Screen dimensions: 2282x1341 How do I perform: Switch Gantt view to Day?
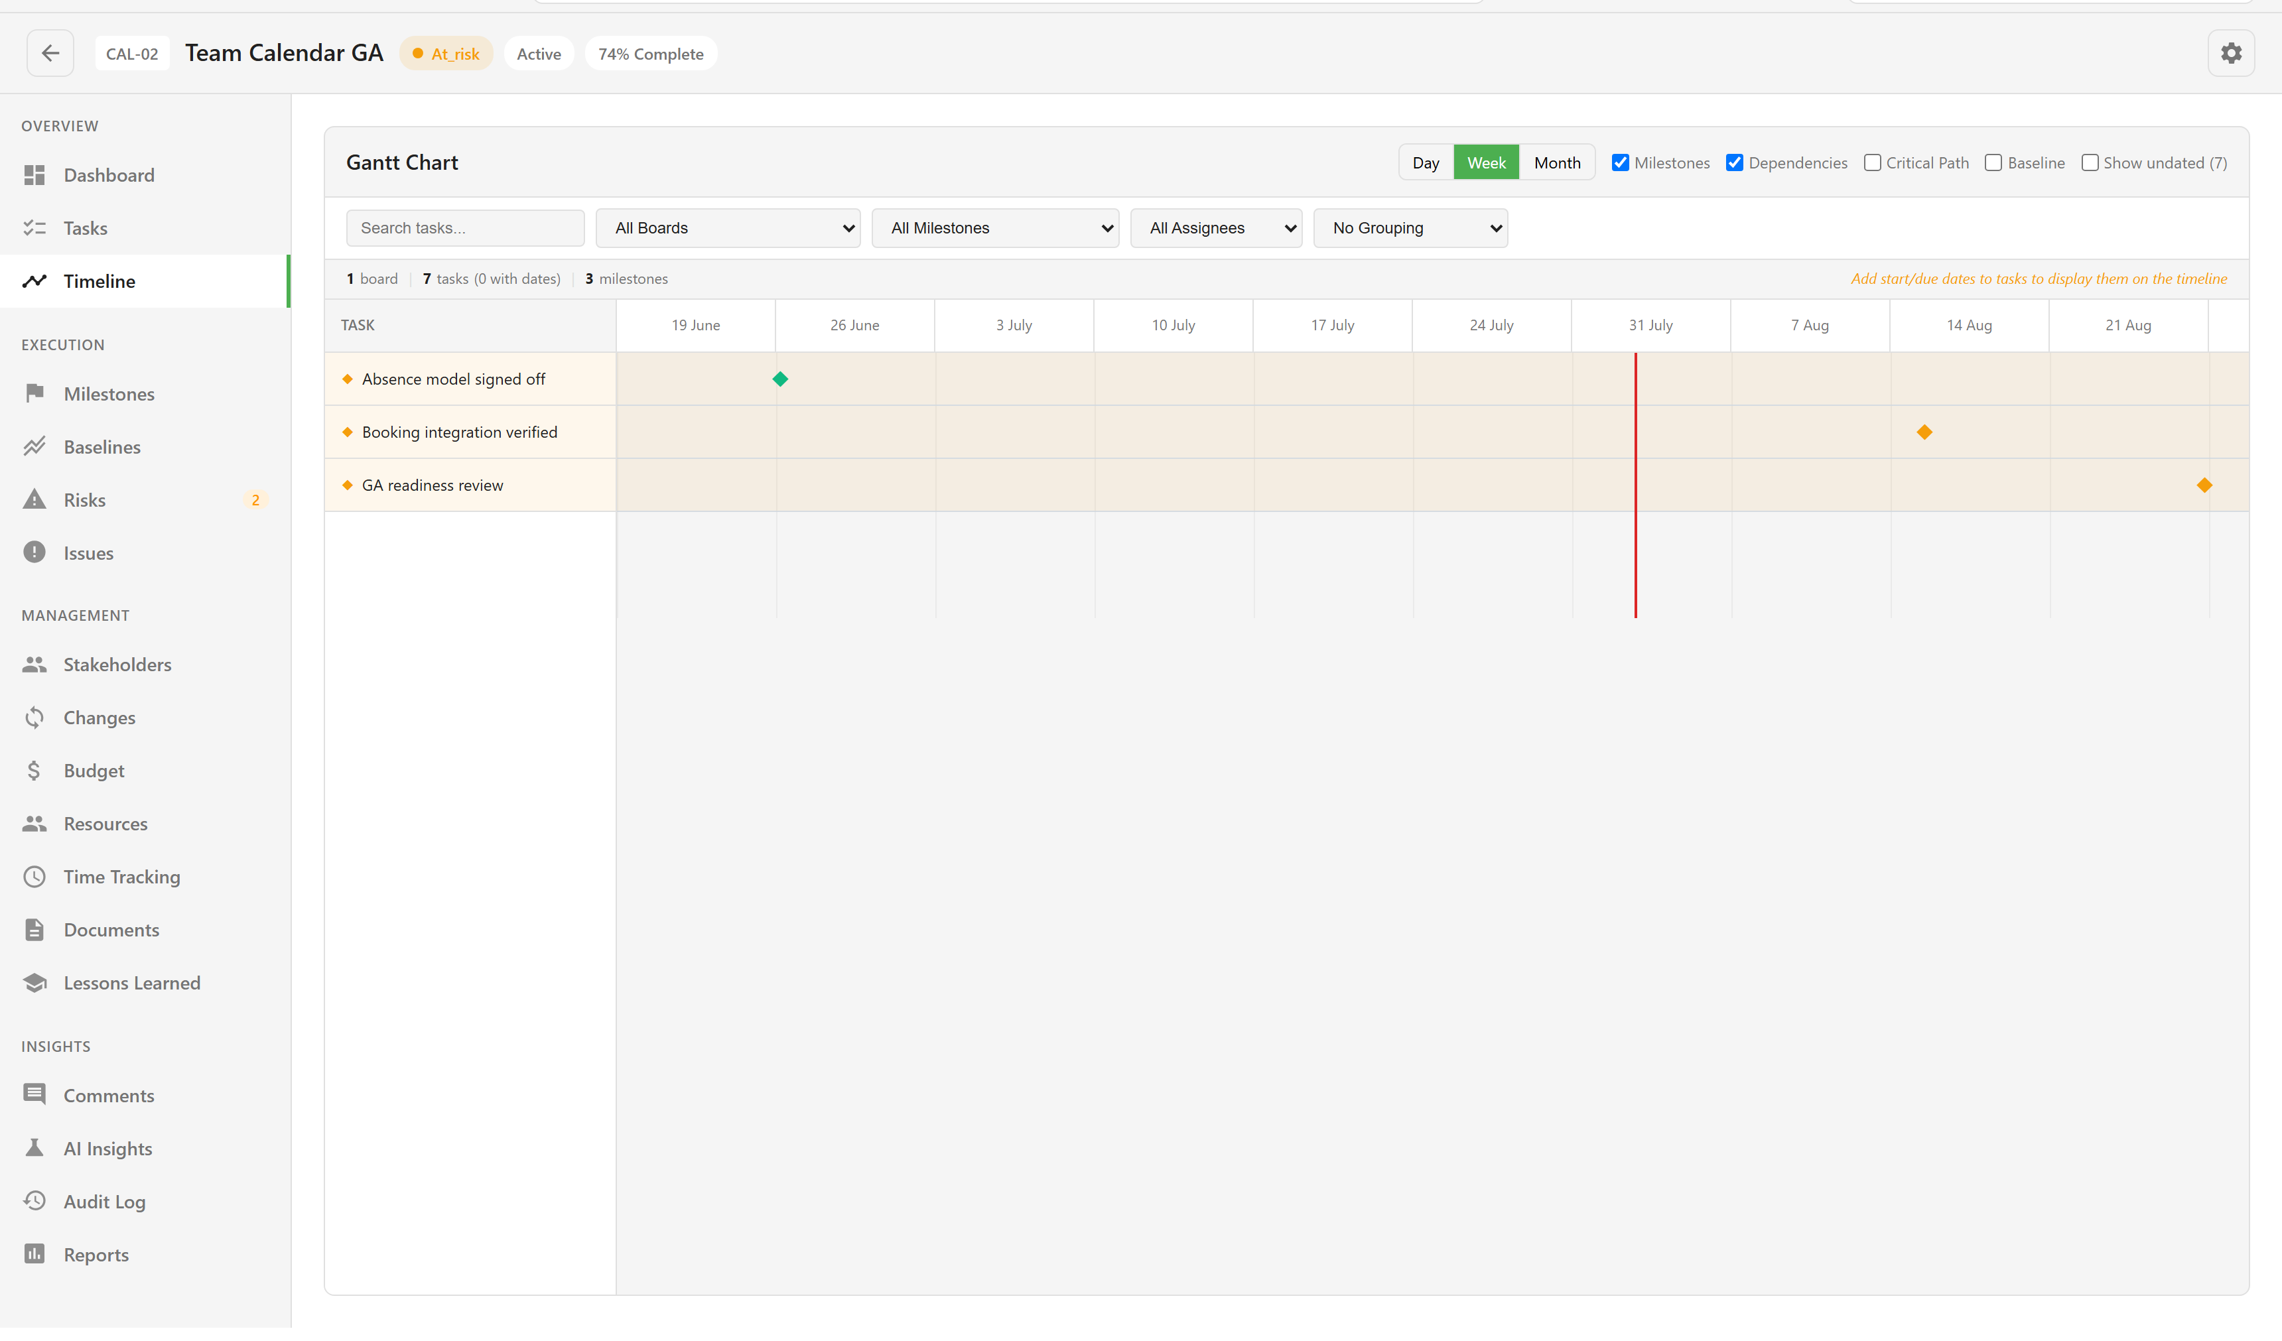pos(1426,163)
